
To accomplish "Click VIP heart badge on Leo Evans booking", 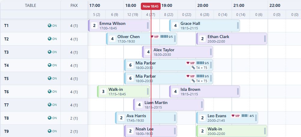I will click(x=236, y=116).
